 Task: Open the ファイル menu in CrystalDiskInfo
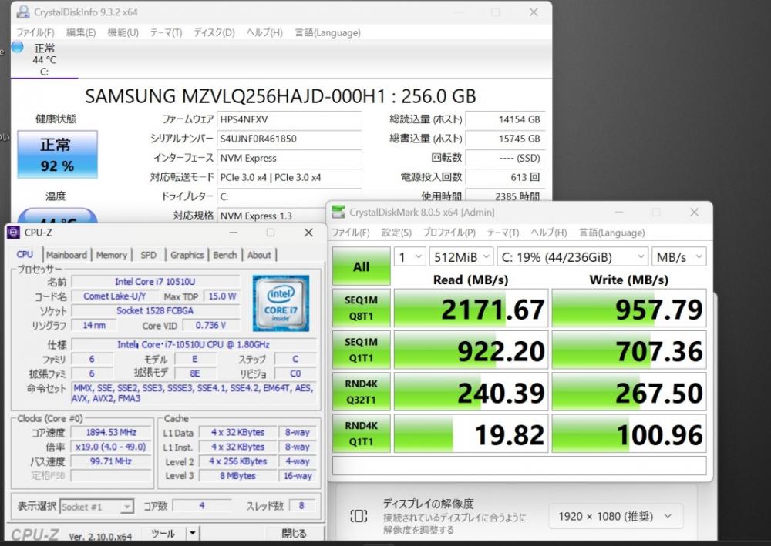click(35, 32)
